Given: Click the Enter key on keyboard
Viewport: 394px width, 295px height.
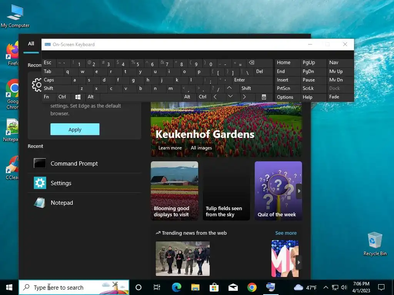Looking at the screenshot, I should pos(252,80).
